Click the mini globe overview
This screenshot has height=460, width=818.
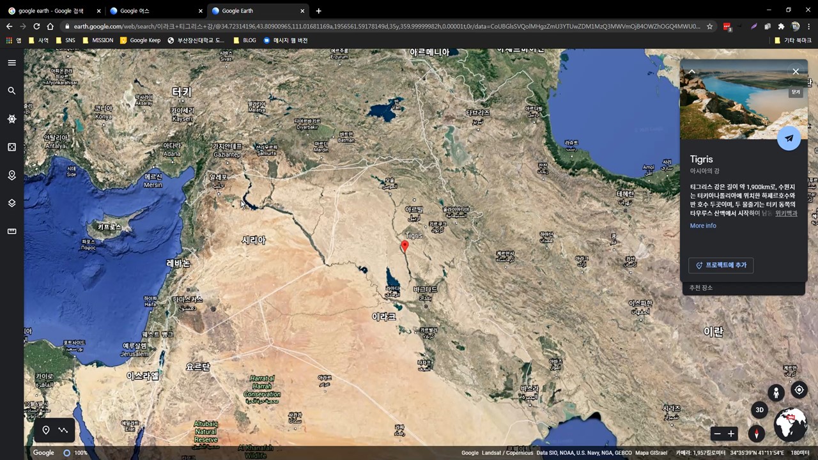791,425
